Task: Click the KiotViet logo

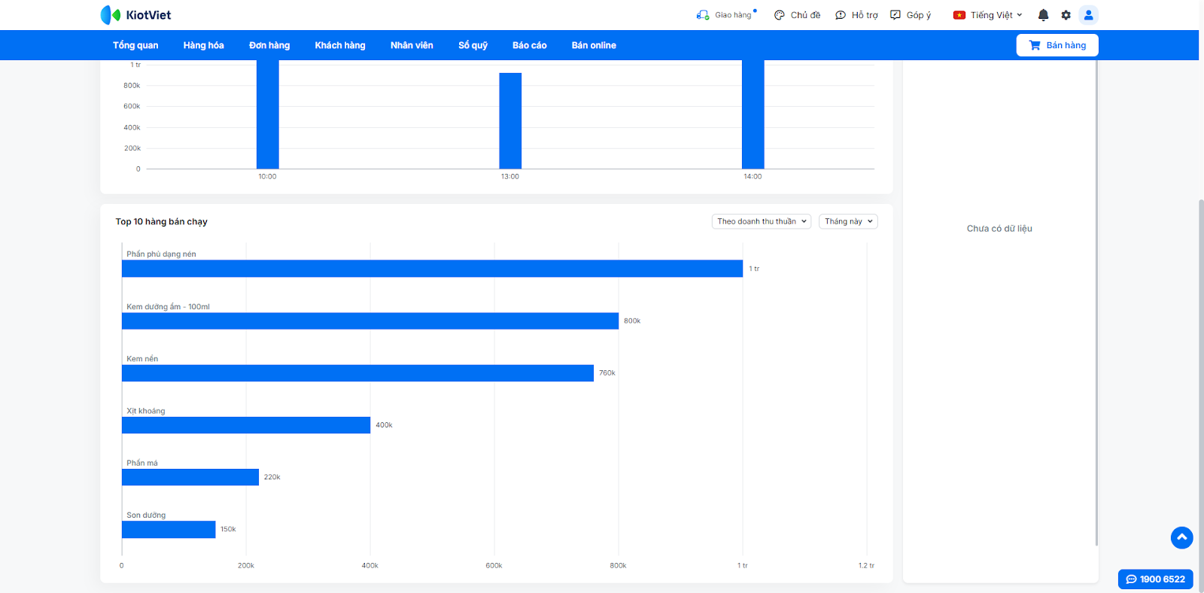Action: pyautogui.click(x=135, y=15)
